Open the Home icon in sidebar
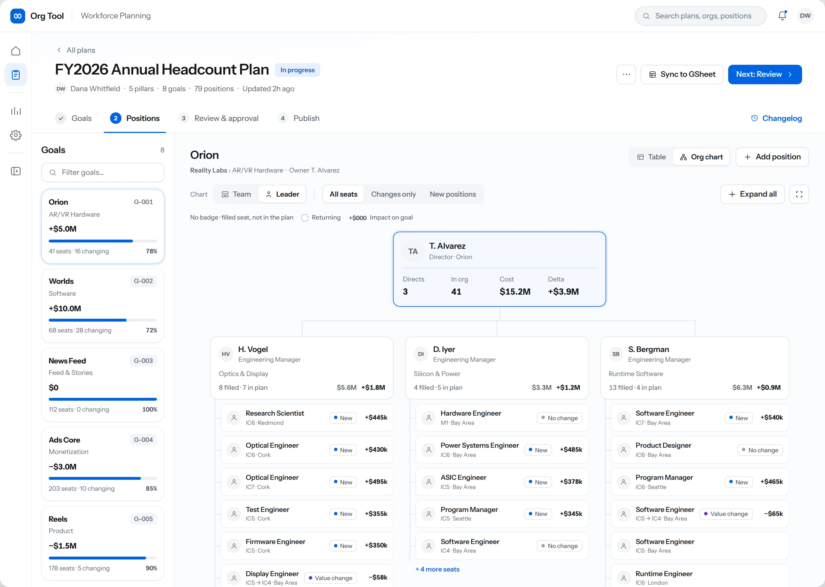This screenshot has width=825, height=587. (15, 51)
